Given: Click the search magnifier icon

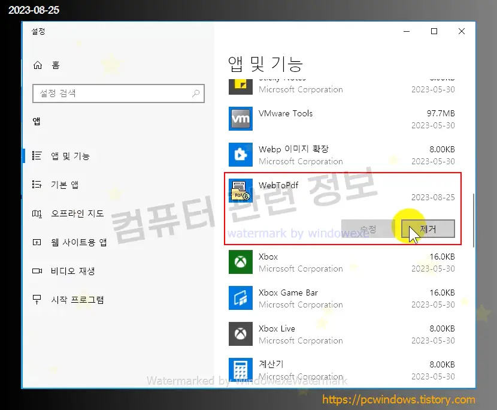Looking at the screenshot, I should click(x=196, y=94).
